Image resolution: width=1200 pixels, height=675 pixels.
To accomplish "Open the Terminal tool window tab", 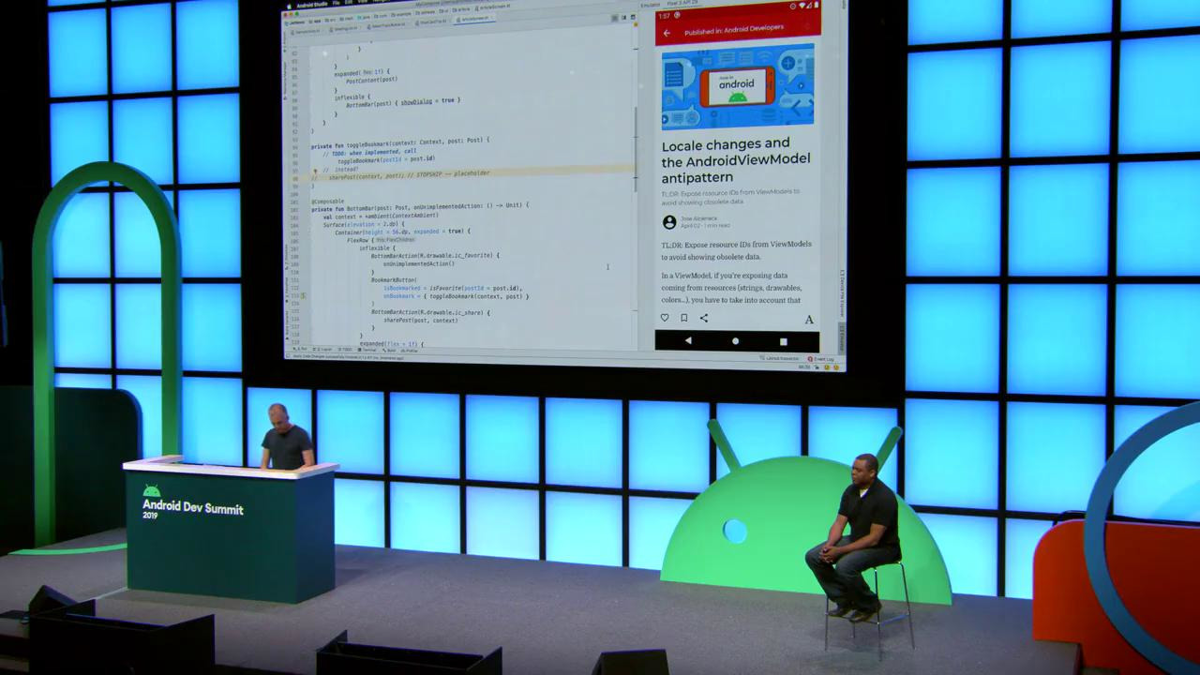I will (x=367, y=350).
